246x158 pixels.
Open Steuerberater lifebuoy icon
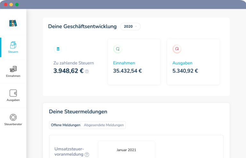pos(13,117)
